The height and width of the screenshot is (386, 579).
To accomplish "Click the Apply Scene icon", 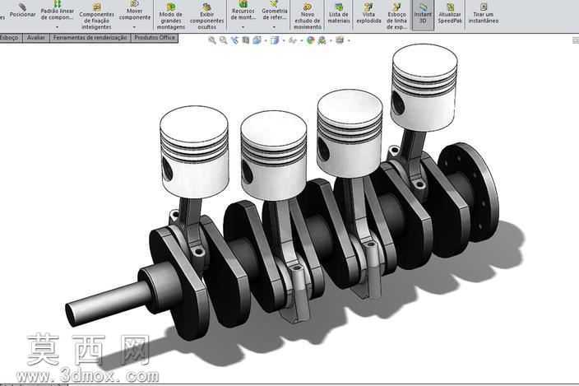I will click(x=322, y=40).
